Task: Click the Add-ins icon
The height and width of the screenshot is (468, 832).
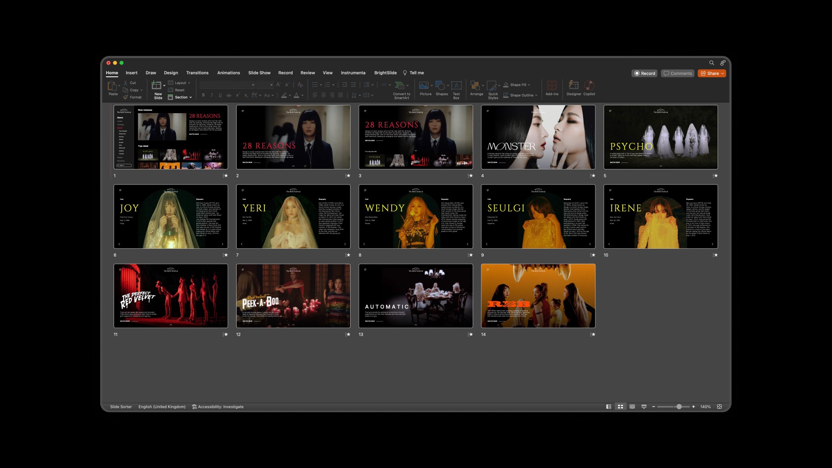Action: click(x=552, y=85)
